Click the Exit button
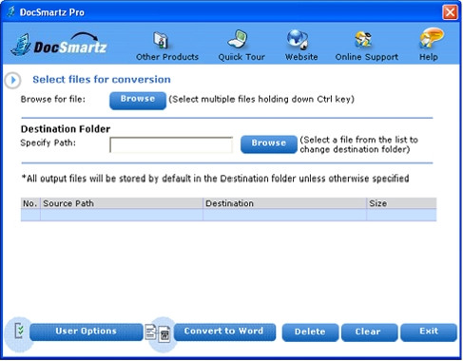463x361 pixels. (x=429, y=332)
